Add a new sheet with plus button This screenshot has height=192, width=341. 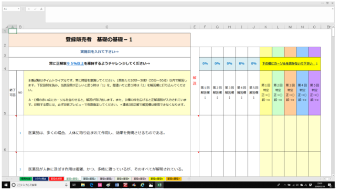[189, 179]
